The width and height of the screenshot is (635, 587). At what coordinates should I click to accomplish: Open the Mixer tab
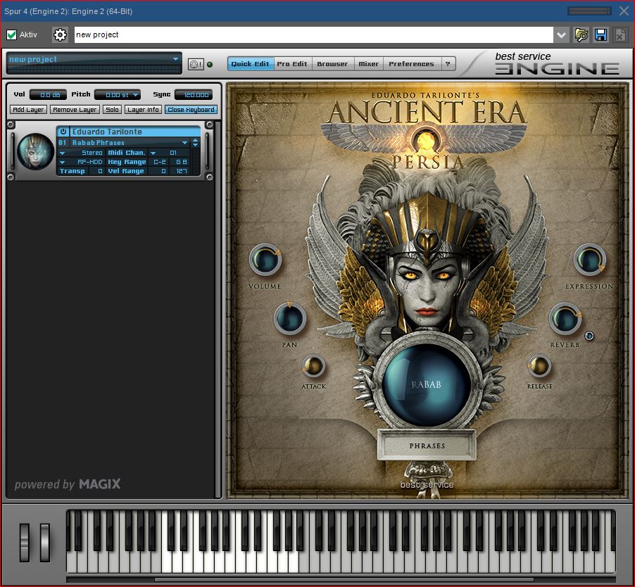click(x=368, y=64)
